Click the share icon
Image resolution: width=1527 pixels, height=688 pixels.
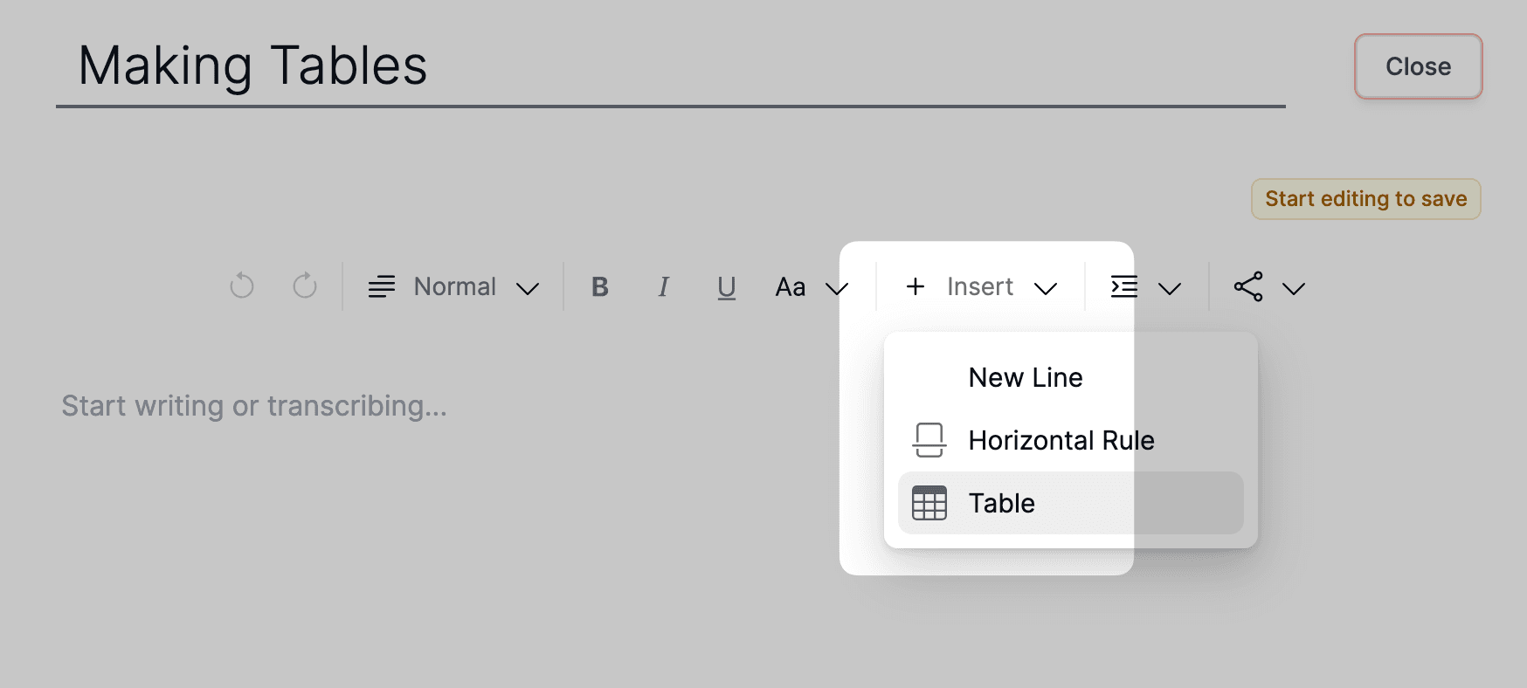pyautogui.click(x=1248, y=287)
